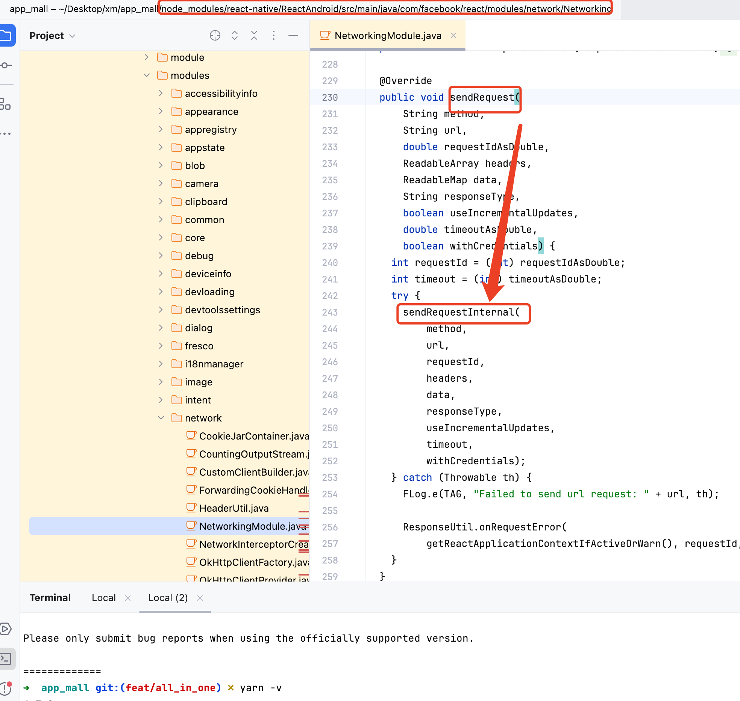Image resolution: width=740 pixels, height=701 pixels.
Task: Click the Terminal tool window icon
Action: (x=6, y=659)
